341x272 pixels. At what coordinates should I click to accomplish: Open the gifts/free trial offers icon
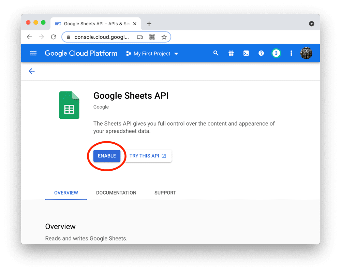[231, 53]
